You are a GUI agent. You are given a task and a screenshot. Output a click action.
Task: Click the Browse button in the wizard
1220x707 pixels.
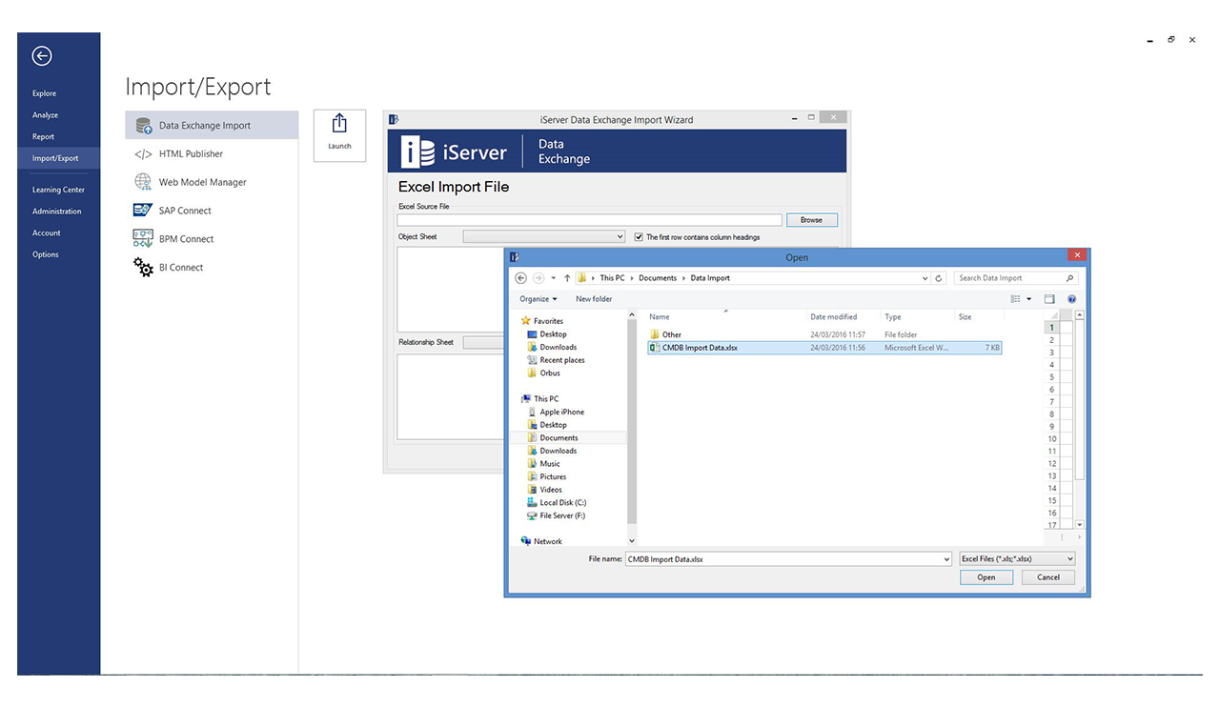[811, 220]
